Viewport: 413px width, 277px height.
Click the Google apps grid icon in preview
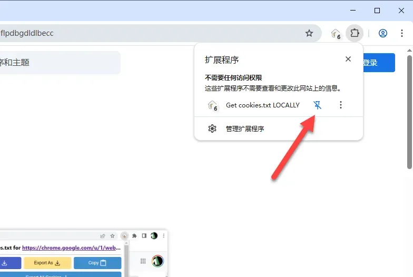[143, 261]
